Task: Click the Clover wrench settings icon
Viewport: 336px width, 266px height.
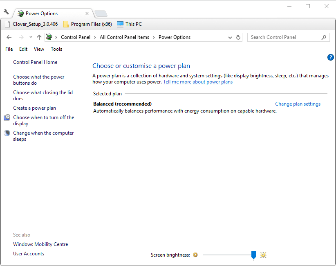Action: click(x=6, y=12)
